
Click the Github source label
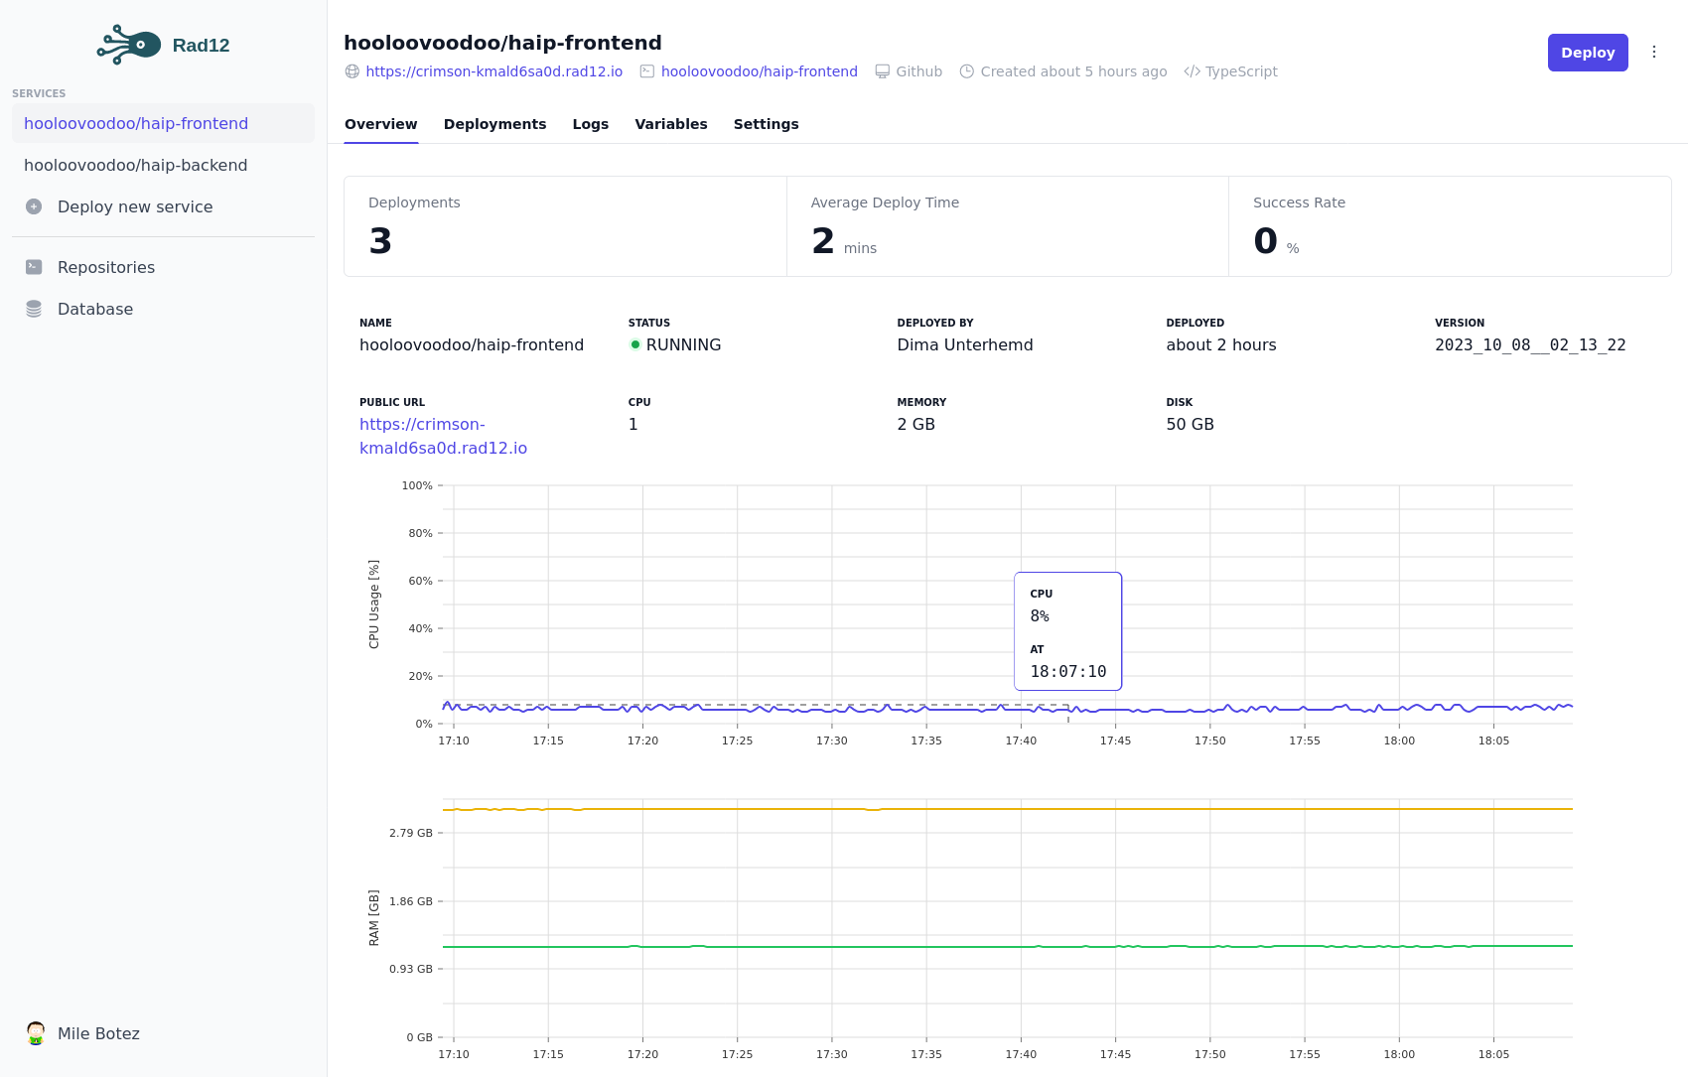(919, 71)
